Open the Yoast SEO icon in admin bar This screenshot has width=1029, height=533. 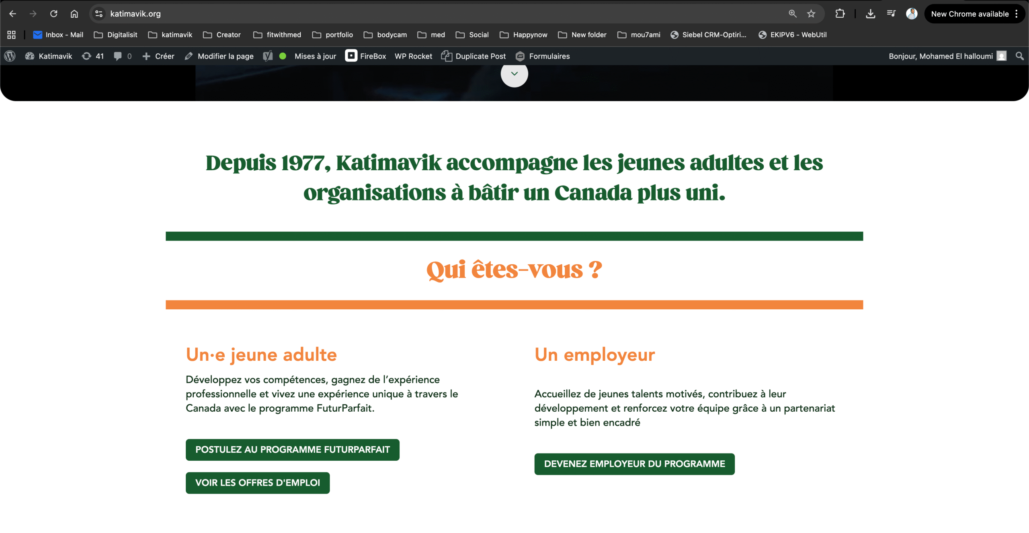coord(268,56)
